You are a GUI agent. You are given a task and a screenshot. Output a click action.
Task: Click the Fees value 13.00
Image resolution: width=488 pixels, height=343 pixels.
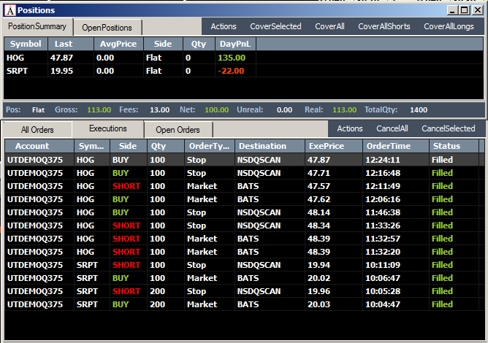coord(160,109)
